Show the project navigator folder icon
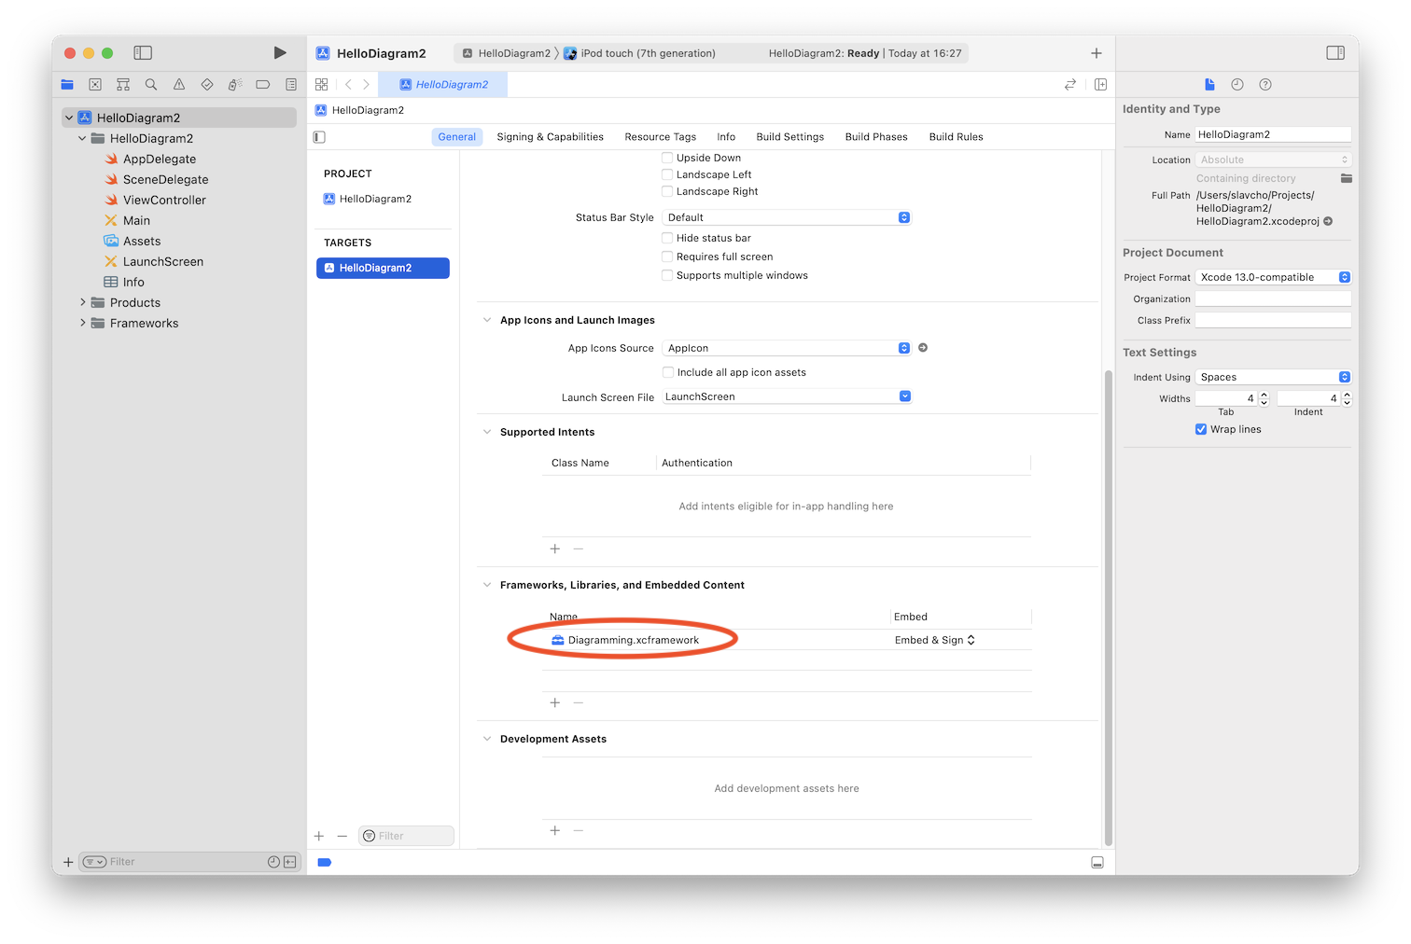1411x944 pixels. (67, 84)
